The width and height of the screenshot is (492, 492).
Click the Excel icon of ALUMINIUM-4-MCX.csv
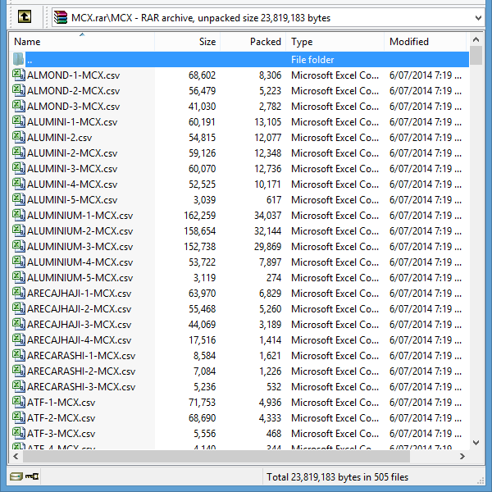coord(19,262)
